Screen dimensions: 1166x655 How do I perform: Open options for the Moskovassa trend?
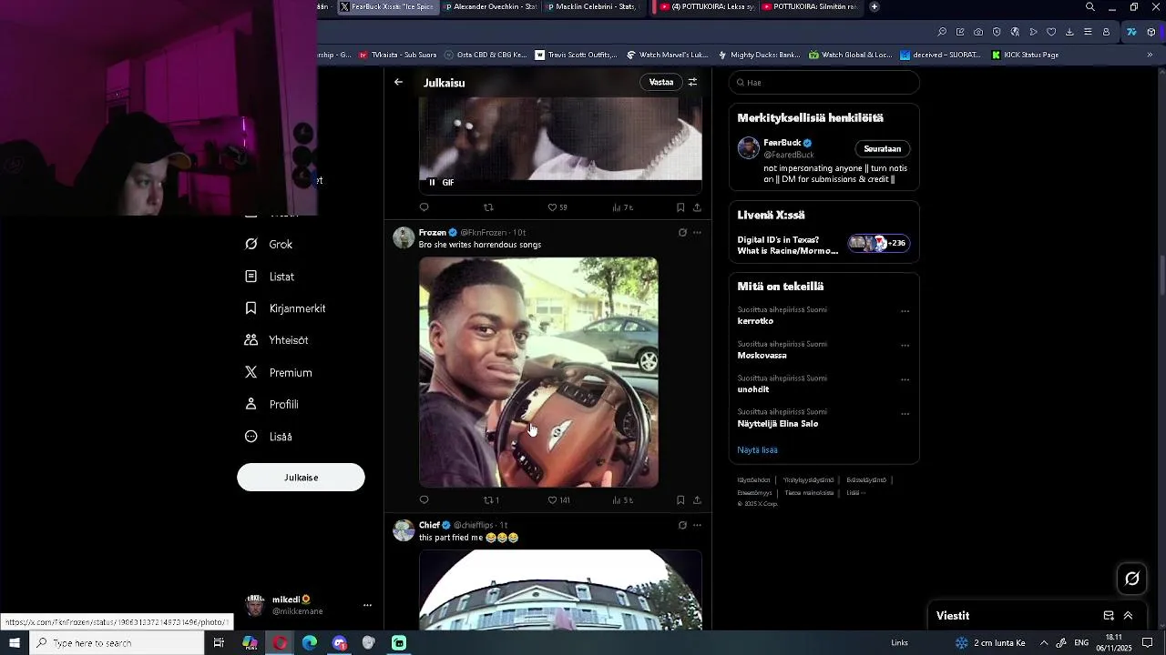[905, 346]
